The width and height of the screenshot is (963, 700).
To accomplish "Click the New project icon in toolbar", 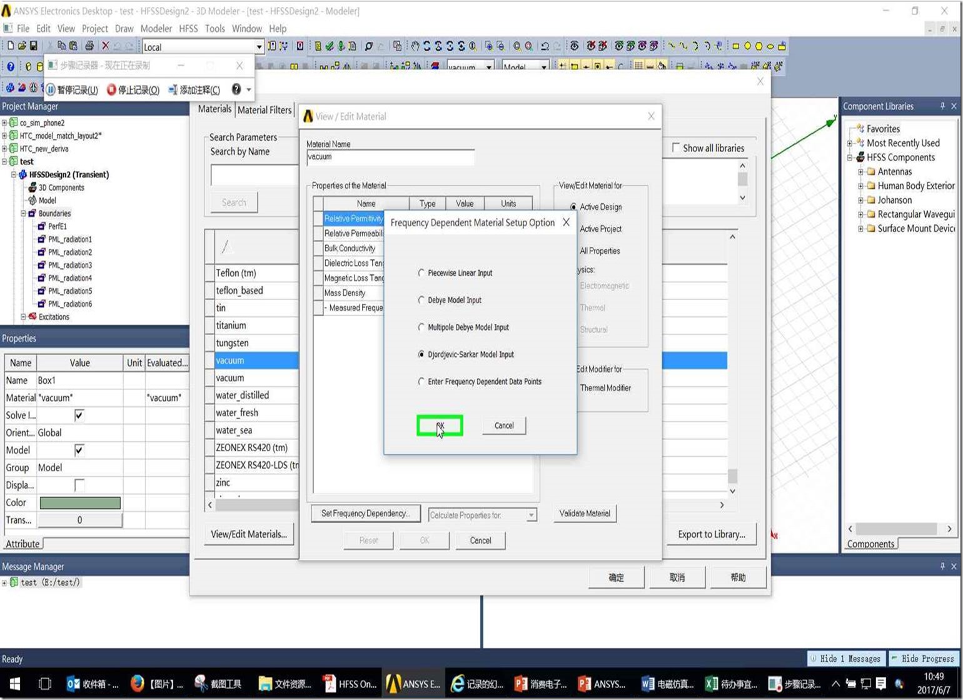I will [x=11, y=46].
